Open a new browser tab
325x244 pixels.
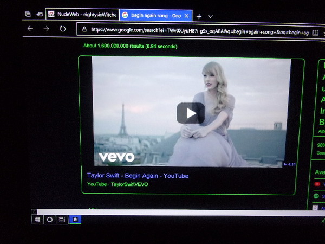(x=199, y=17)
